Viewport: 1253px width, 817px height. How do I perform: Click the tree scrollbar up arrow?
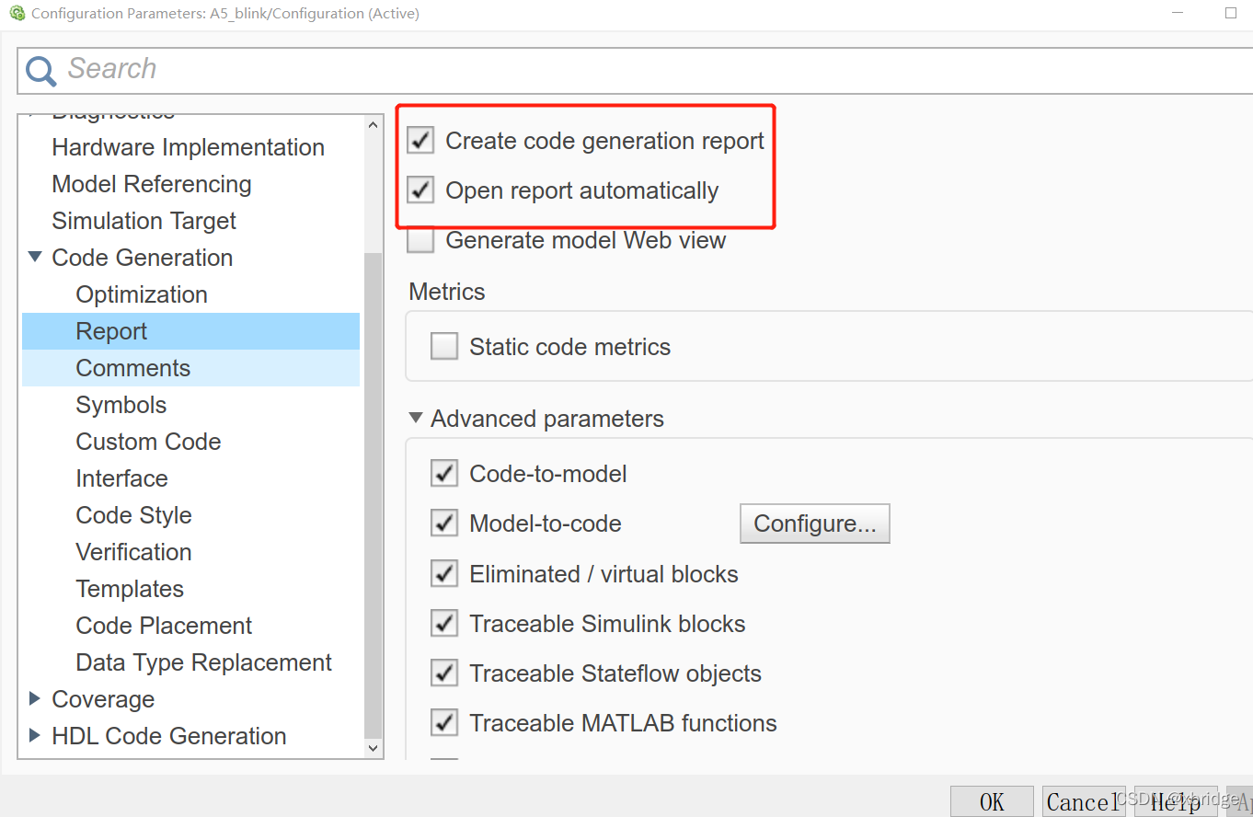[x=373, y=125]
